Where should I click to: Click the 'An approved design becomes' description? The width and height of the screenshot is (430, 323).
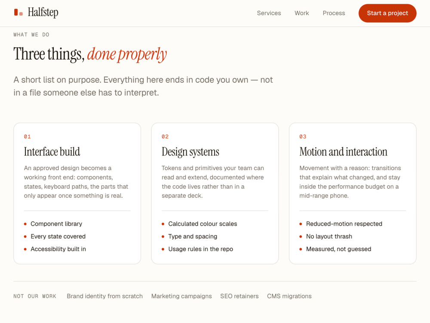(76, 182)
